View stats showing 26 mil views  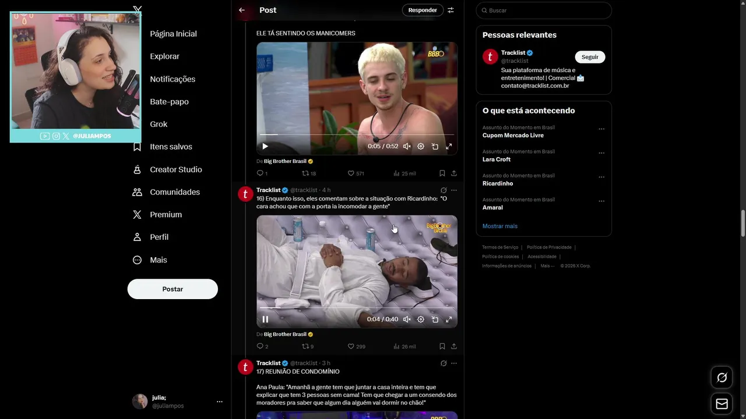(x=405, y=346)
